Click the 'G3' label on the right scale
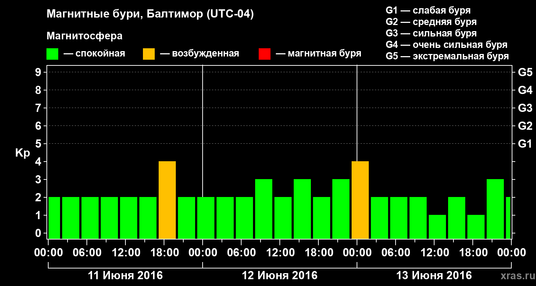 coord(525,108)
